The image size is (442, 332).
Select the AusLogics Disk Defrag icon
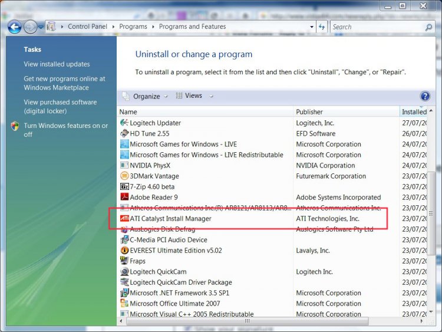(124, 230)
